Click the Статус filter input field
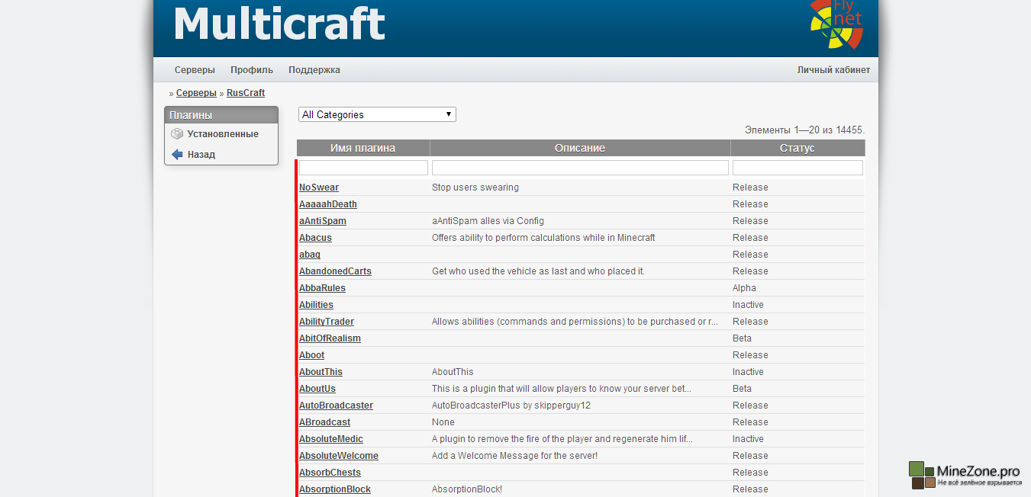The width and height of the screenshot is (1031, 497). point(797,168)
